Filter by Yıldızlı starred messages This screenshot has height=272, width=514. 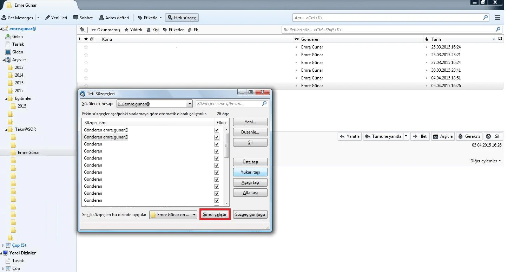[133, 30]
